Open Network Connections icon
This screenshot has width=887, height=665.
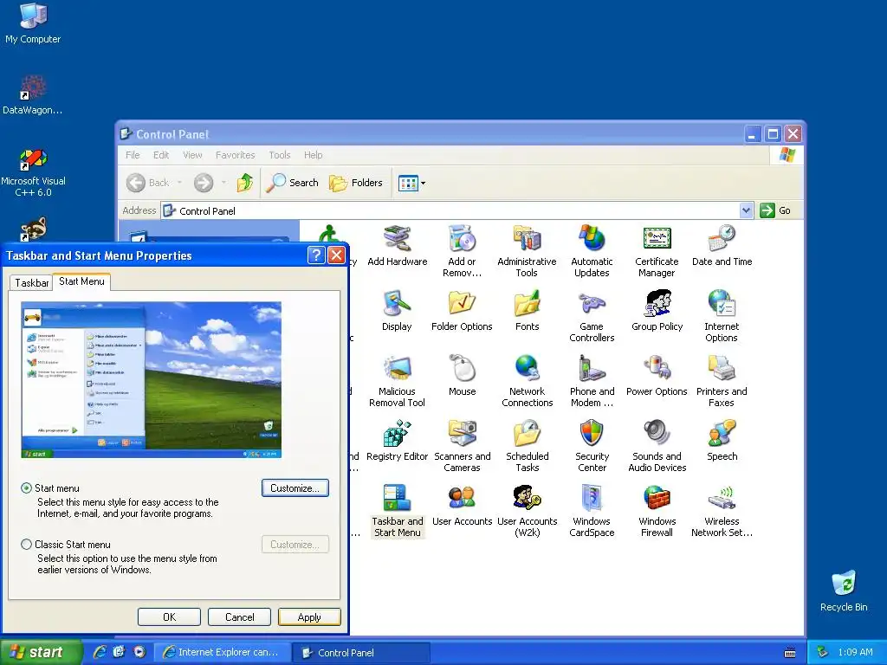(x=527, y=381)
